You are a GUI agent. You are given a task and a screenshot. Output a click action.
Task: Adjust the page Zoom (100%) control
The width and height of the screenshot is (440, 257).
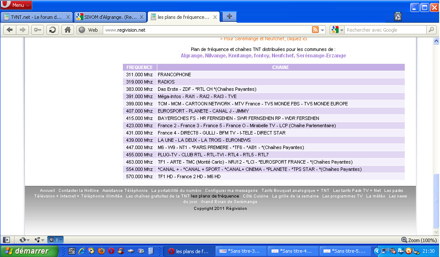419,240
